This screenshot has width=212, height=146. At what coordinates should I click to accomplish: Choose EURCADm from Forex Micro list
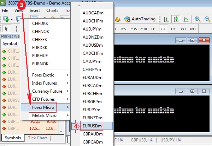[x=92, y=86]
